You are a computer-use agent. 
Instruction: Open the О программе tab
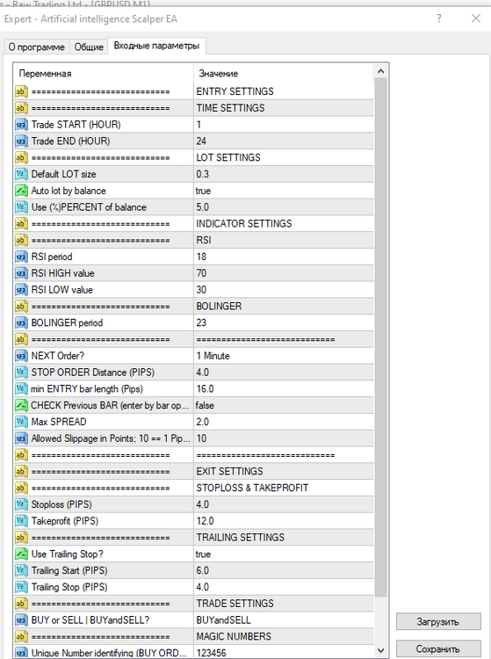(x=37, y=47)
